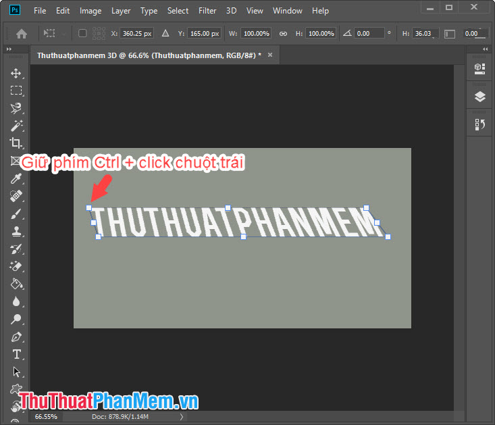Select the Path Selection tool
This screenshot has height=425, width=495.
[x=16, y=372]
